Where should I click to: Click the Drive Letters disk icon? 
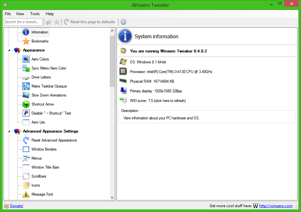point(26,78)
